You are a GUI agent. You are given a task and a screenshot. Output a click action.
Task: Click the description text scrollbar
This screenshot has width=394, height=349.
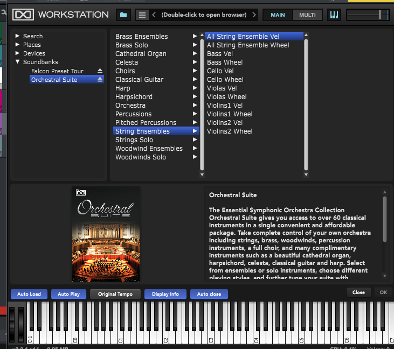(x=384, y=219)
